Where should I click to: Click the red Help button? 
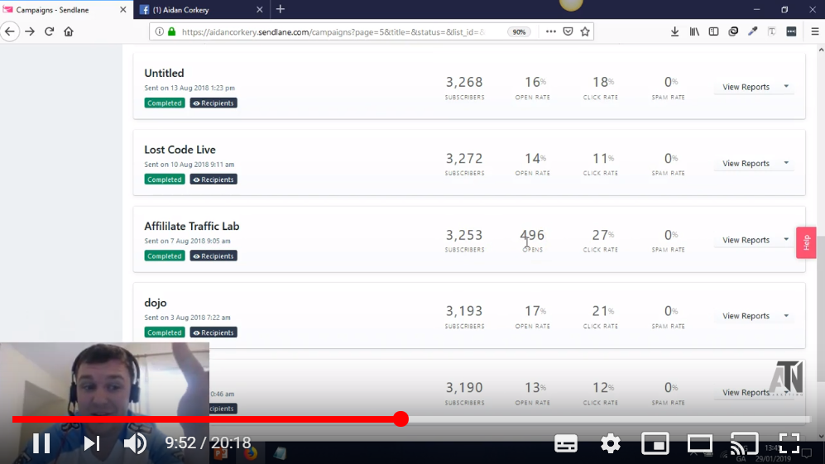806,242
